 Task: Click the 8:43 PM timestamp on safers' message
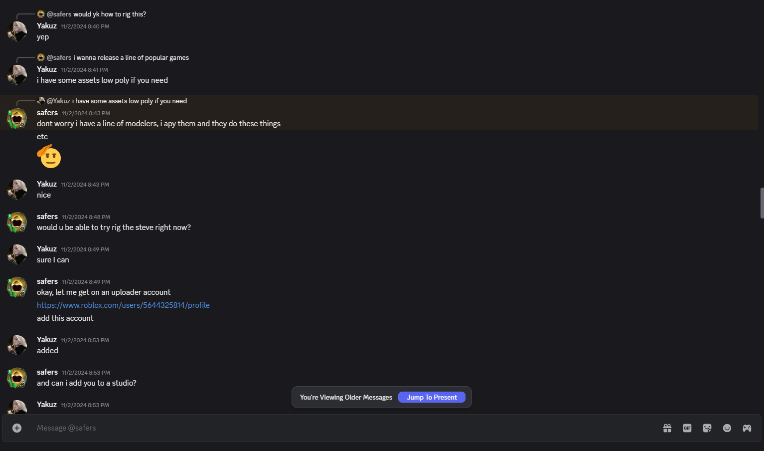pyautogui.click(x=86, y=113)
